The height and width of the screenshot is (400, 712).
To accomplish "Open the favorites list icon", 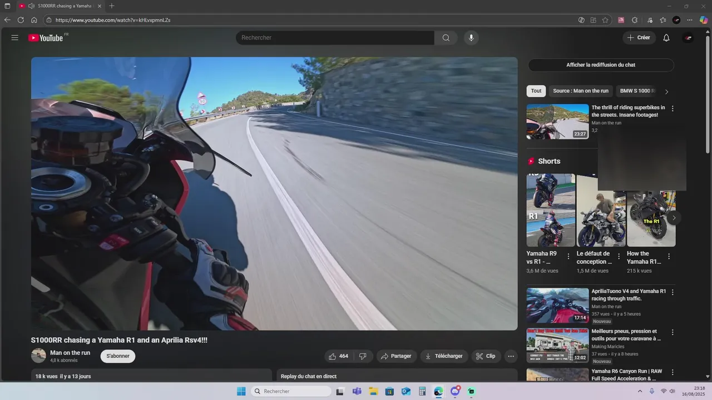I will (663, 20).
